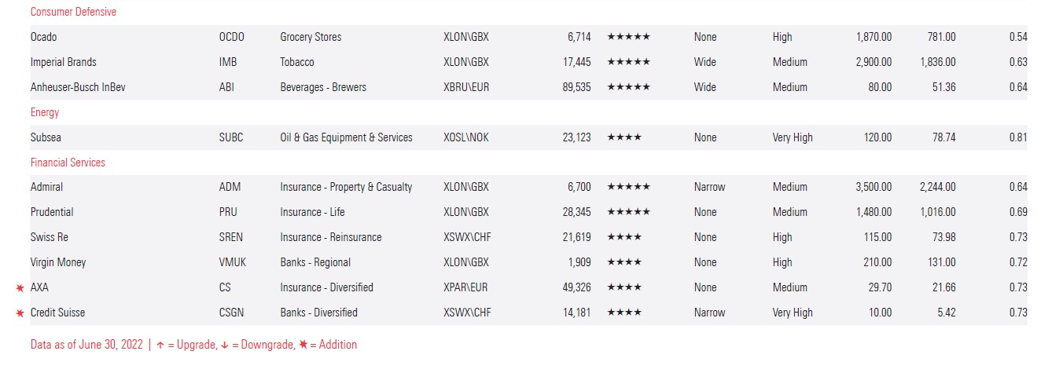This screenshot has height=373, width=1041.
Task: Click the Very High uncertainty value for Subsea
Action: coord(793,137)
